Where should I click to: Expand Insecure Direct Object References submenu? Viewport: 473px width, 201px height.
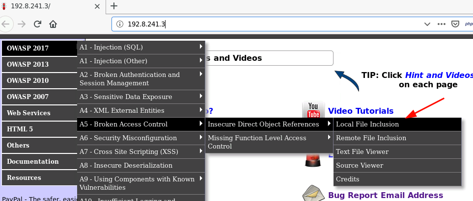coord(269,124)
